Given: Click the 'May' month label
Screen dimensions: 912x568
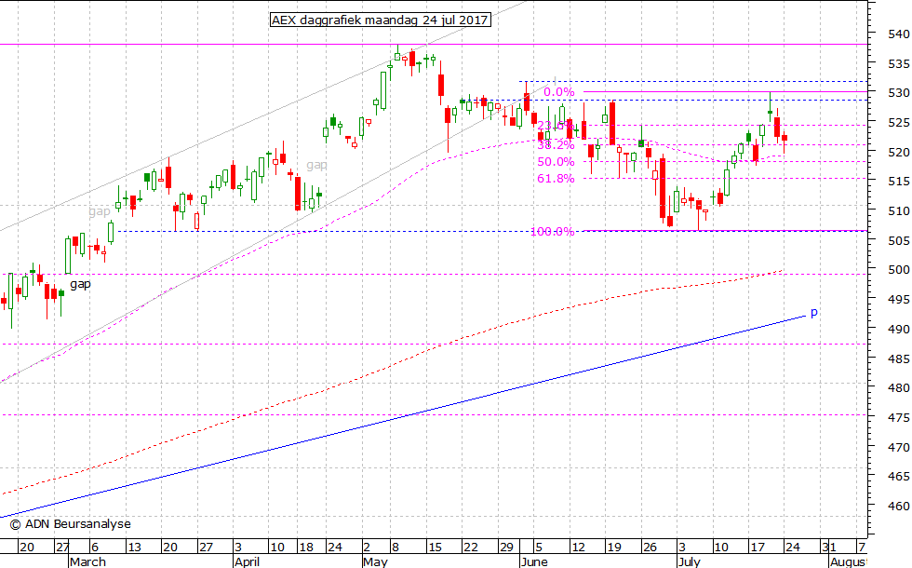Looking at the screenshot, I should click(375, 561).
